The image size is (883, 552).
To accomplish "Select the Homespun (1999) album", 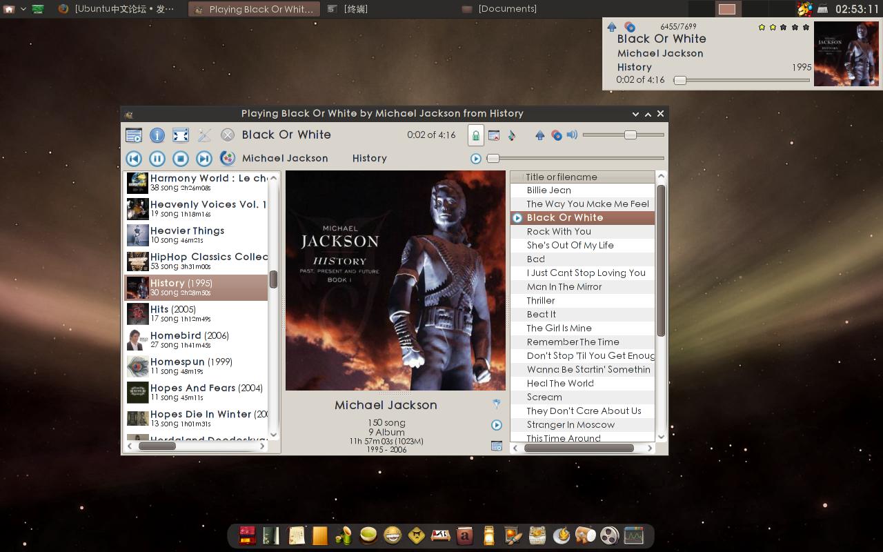I will (196, 366).
